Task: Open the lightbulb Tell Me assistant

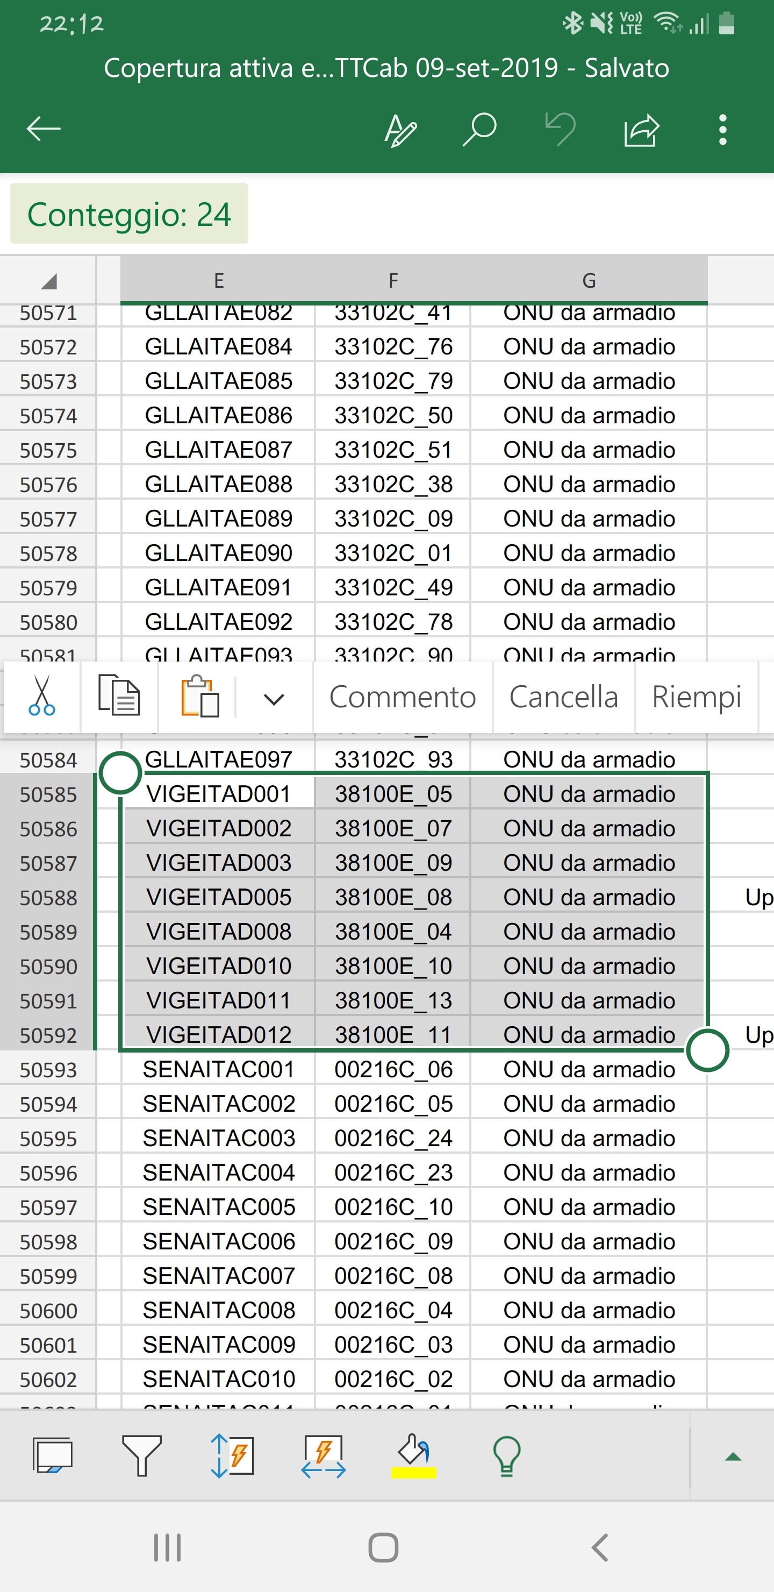Action: 506,1455
